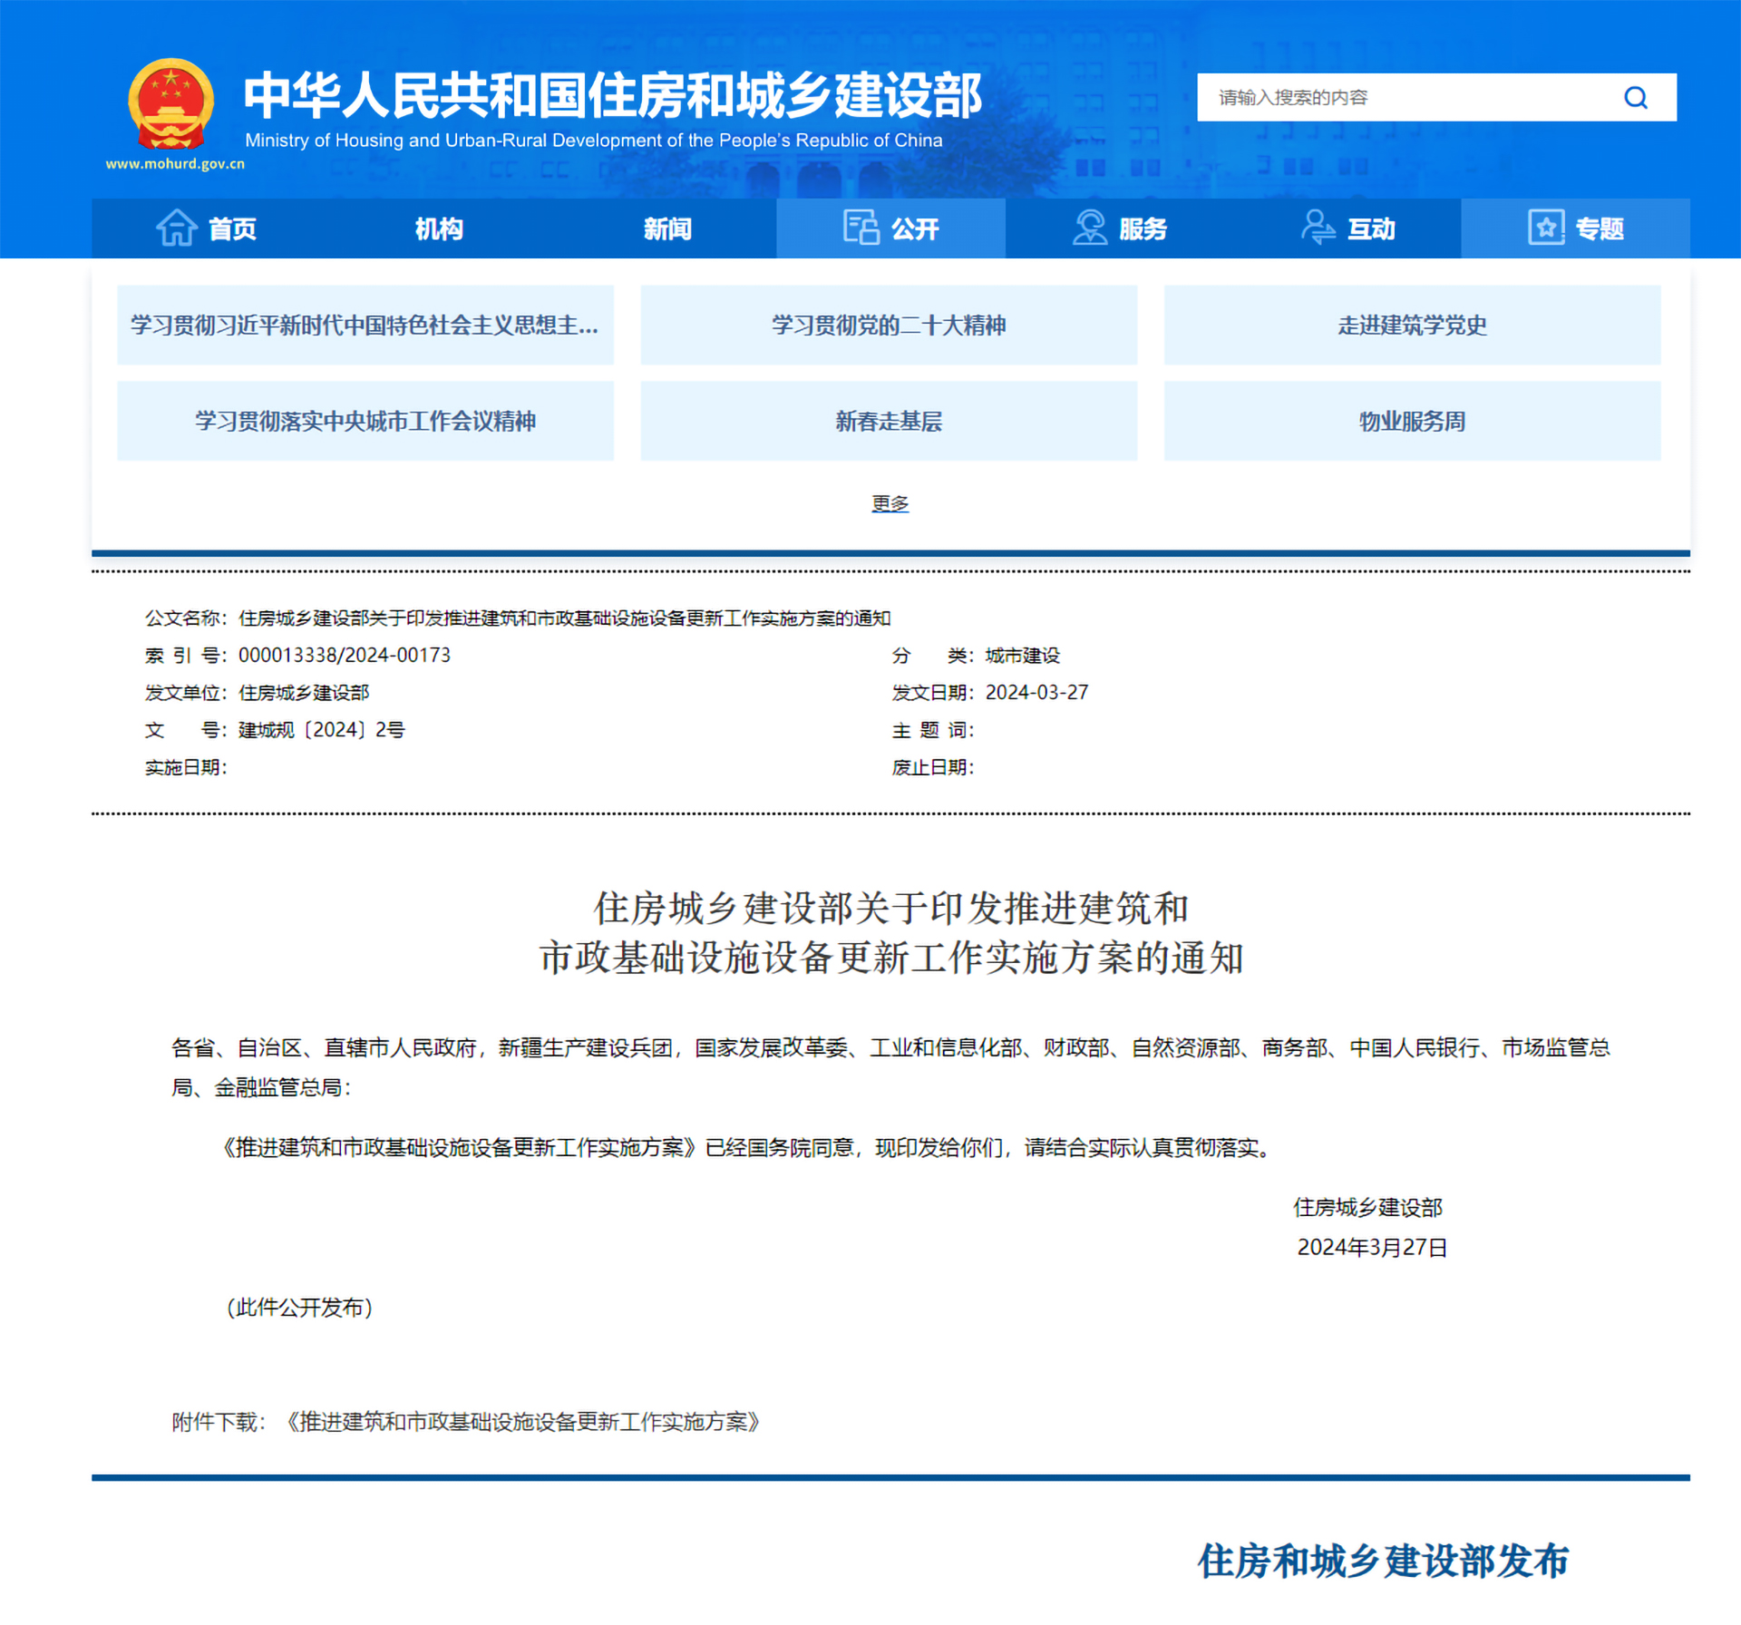
Task: Select issue date 2024-03-27
Action: [1036, 692]
